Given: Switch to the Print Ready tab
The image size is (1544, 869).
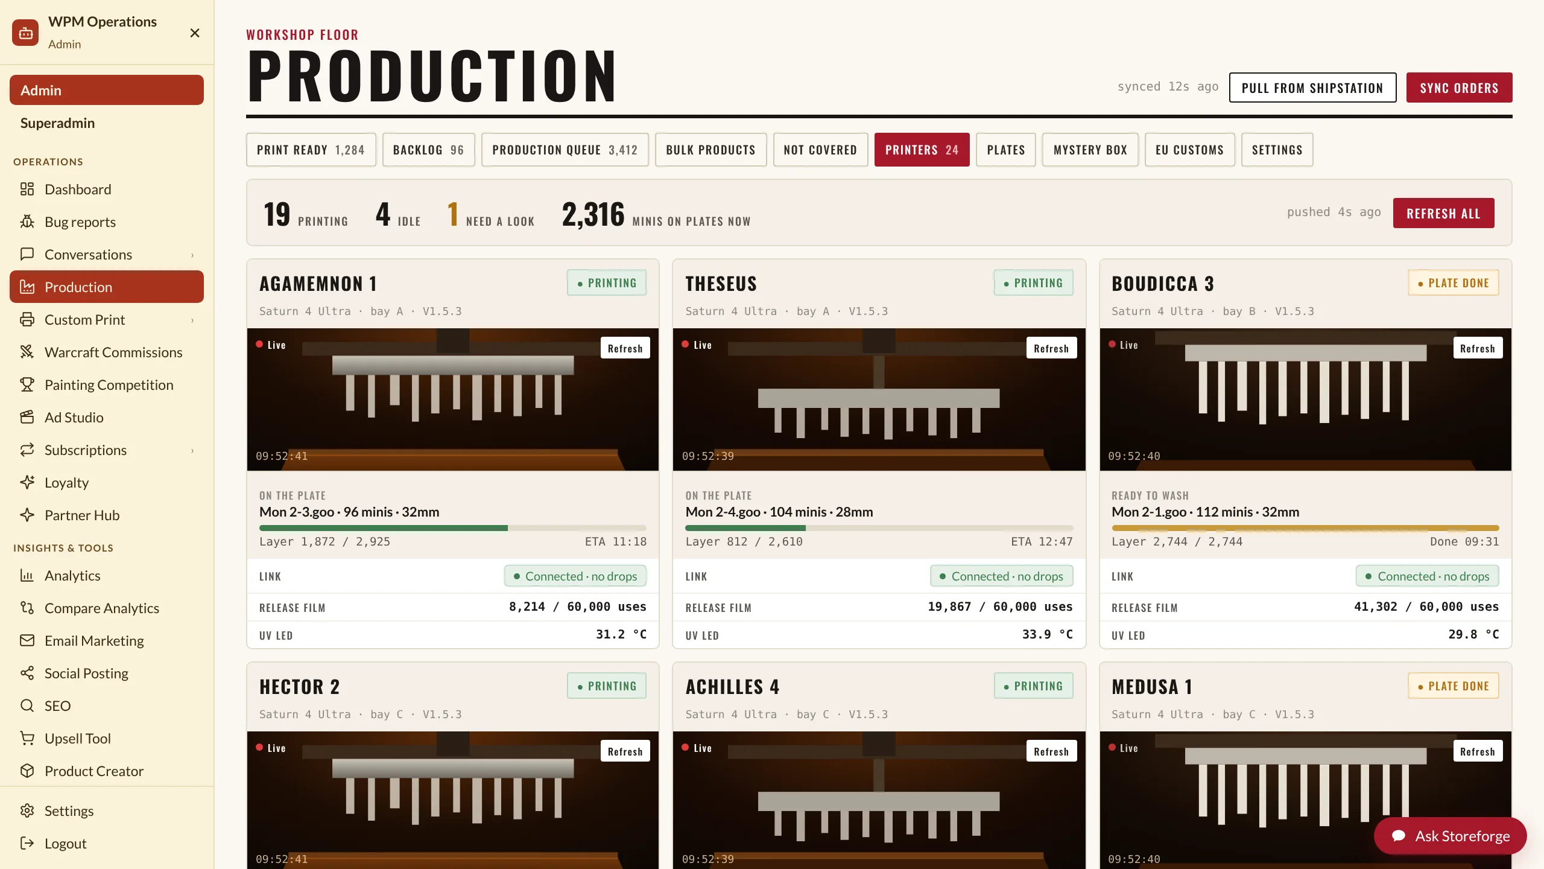Looking at the screenshot, I should (311, 150).
